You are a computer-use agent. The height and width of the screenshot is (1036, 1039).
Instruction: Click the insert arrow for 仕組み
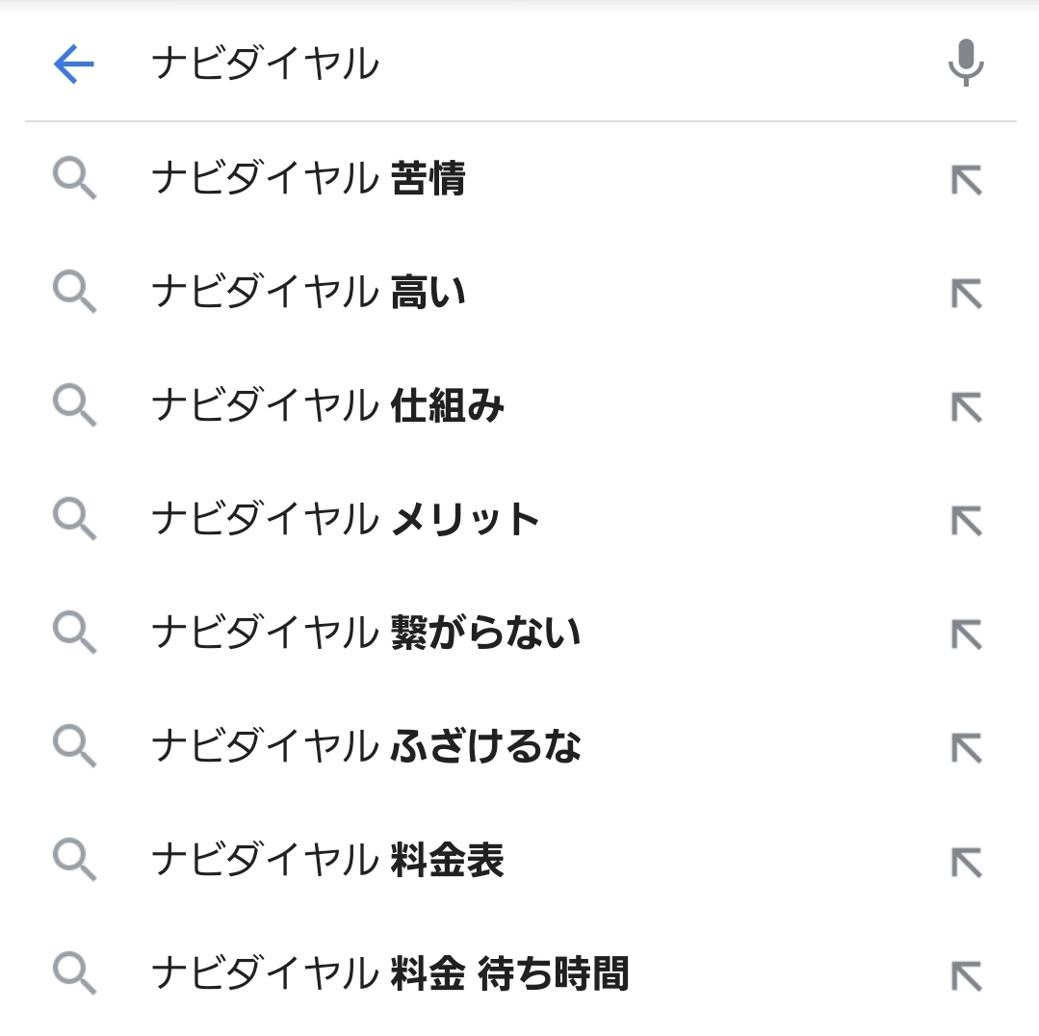pos(966,406)
